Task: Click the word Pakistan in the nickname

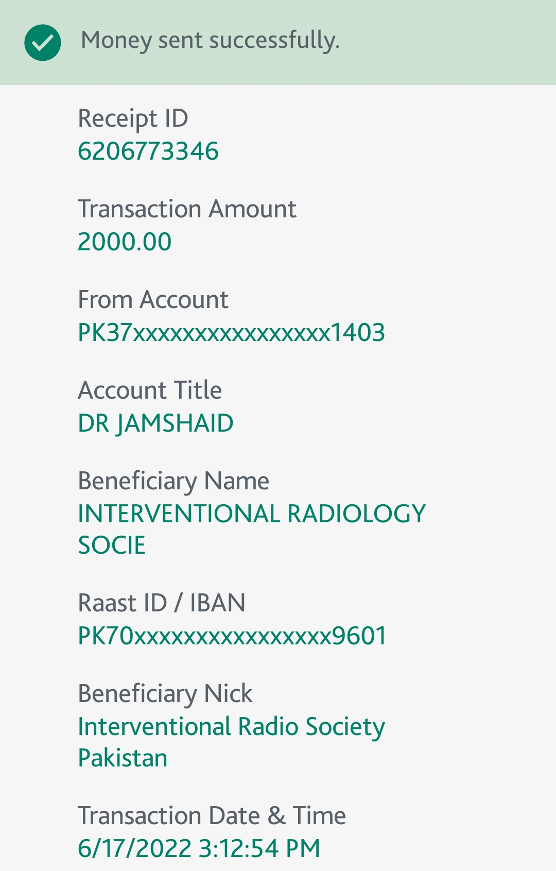Action: click(123, 758)
